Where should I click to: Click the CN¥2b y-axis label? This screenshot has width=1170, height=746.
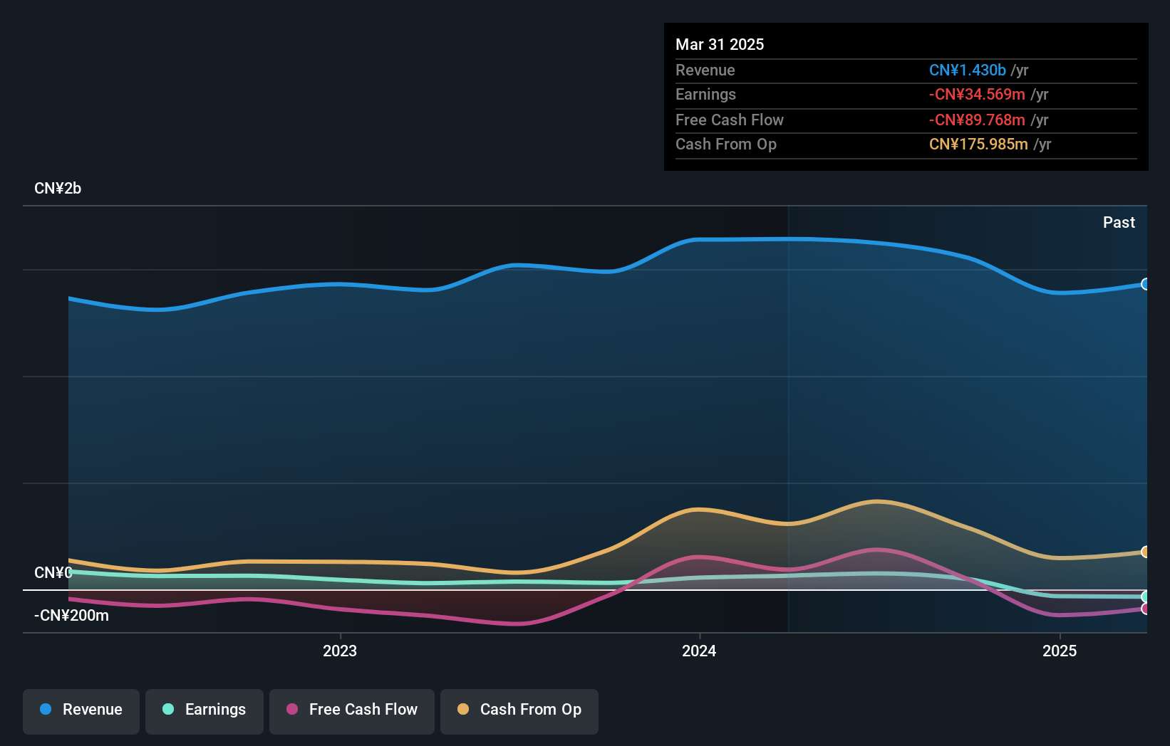pyautogui.click(x=58, y=189)
